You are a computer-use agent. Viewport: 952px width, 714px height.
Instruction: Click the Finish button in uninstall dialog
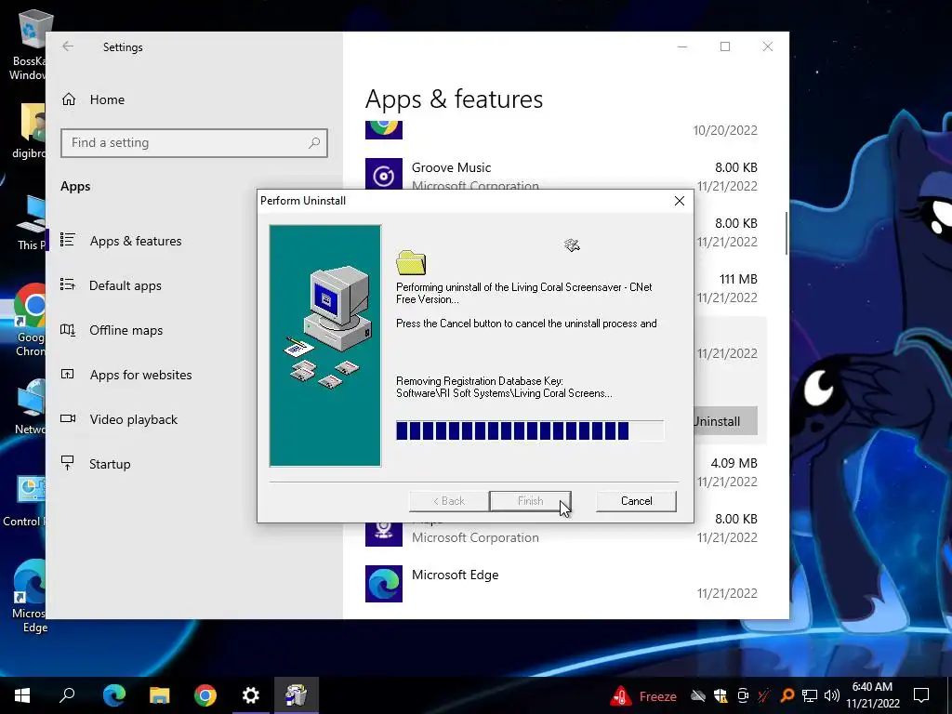530,501
